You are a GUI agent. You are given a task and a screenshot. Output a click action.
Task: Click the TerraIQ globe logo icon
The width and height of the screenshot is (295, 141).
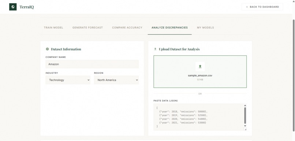pyautogui.click(x=13, y=7)
